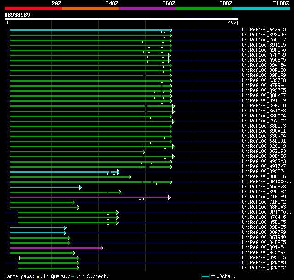Click the orange ~40% identity legend segment
The width and height of the screenshot is (294, 280).
(x=90, y=8)
